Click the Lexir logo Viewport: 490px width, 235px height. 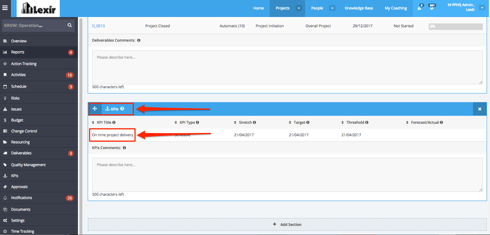point(38,8)
